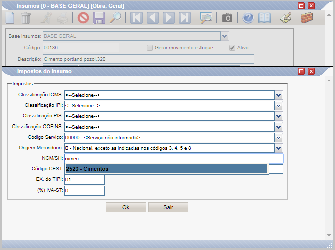335x250 pixels.
Task: Go to first record arrow
Action: [137, 18]
